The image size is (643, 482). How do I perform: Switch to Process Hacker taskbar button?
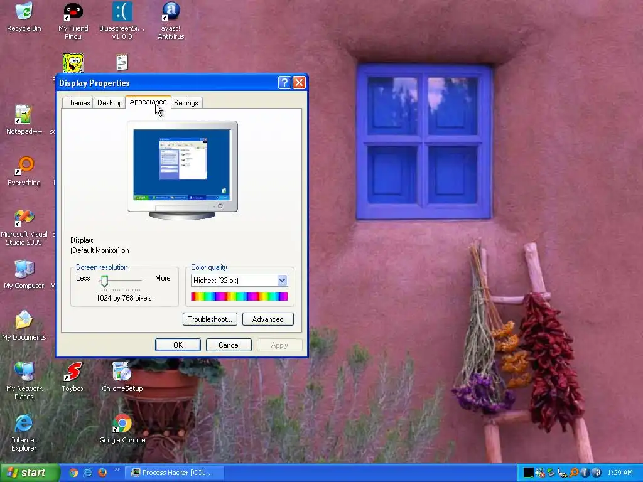174,473
